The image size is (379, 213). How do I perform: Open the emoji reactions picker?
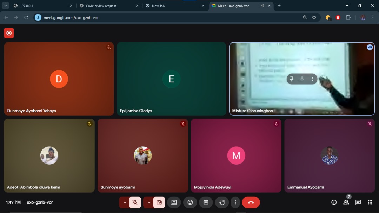190,202
